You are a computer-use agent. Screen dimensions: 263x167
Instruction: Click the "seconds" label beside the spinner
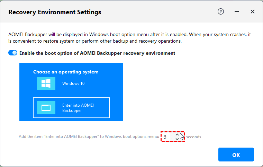194,137
